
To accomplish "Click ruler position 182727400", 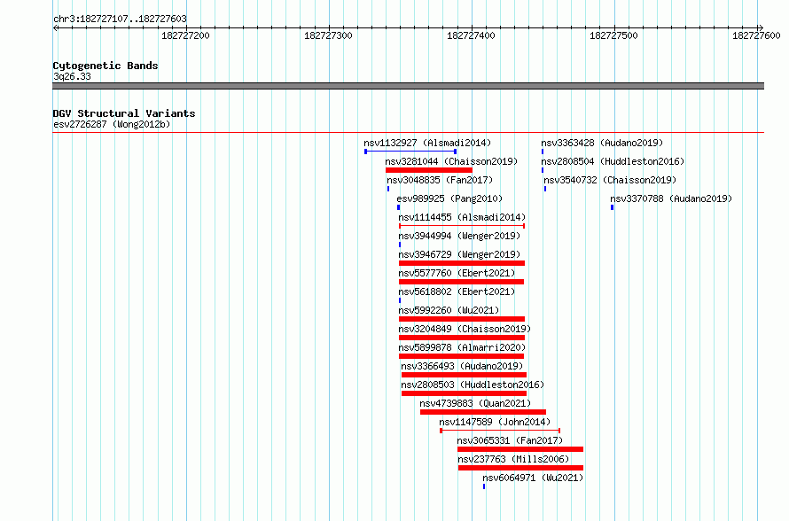I will 471,35.
